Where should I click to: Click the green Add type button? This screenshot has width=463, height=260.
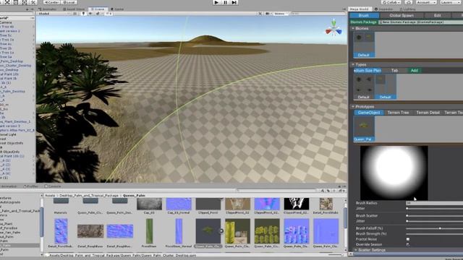pos(415,71)
